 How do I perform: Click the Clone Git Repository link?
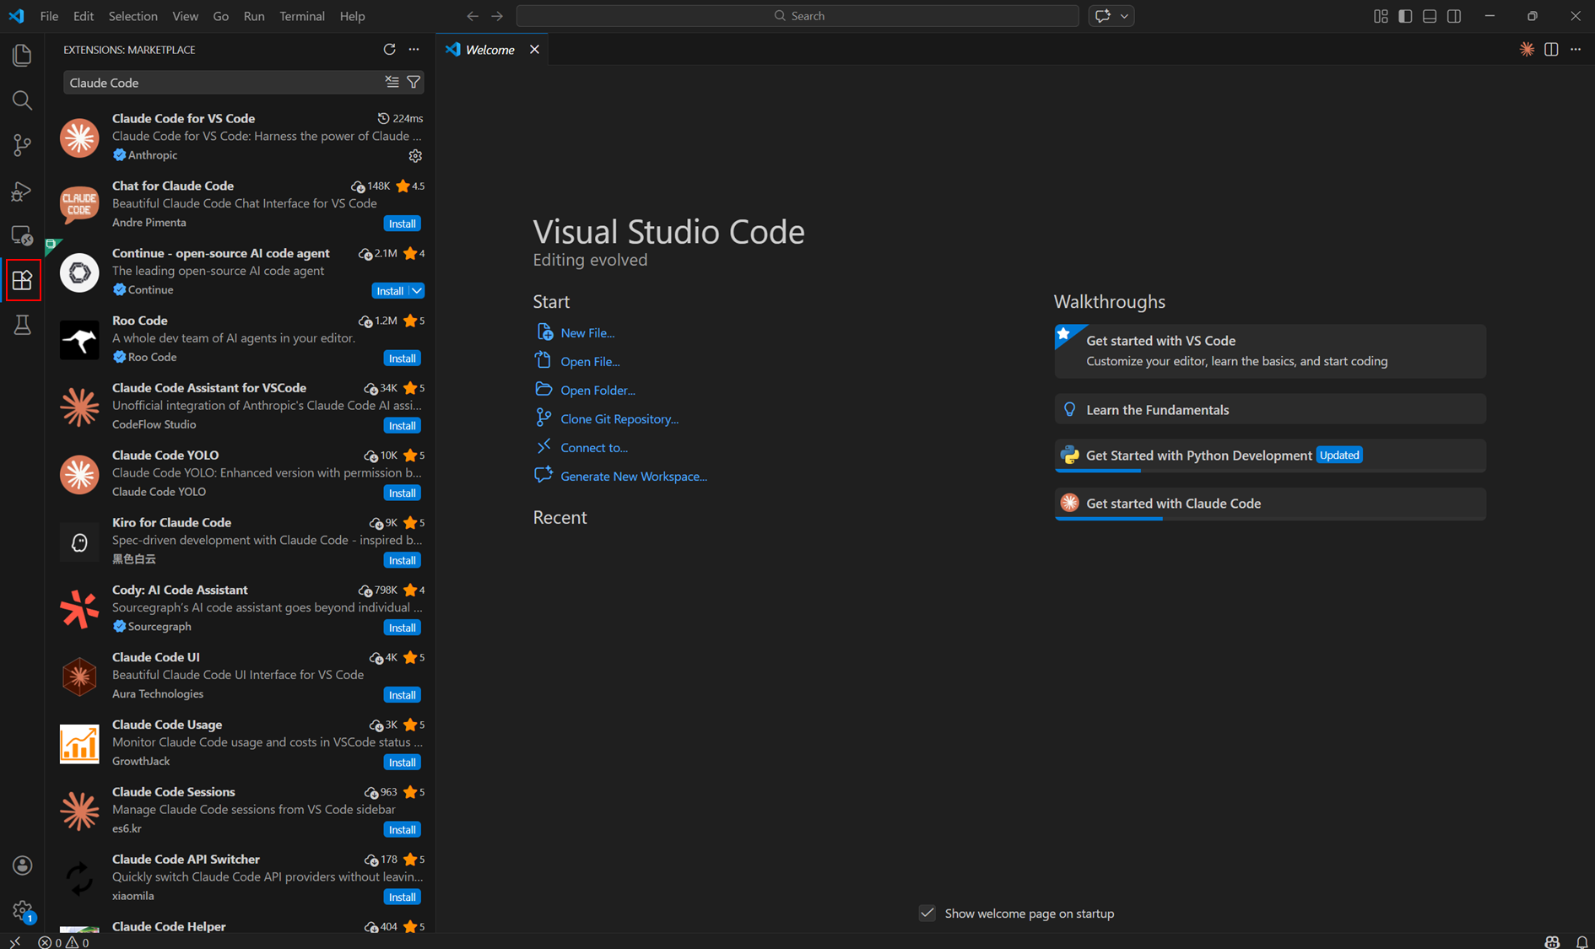(619, 418)
